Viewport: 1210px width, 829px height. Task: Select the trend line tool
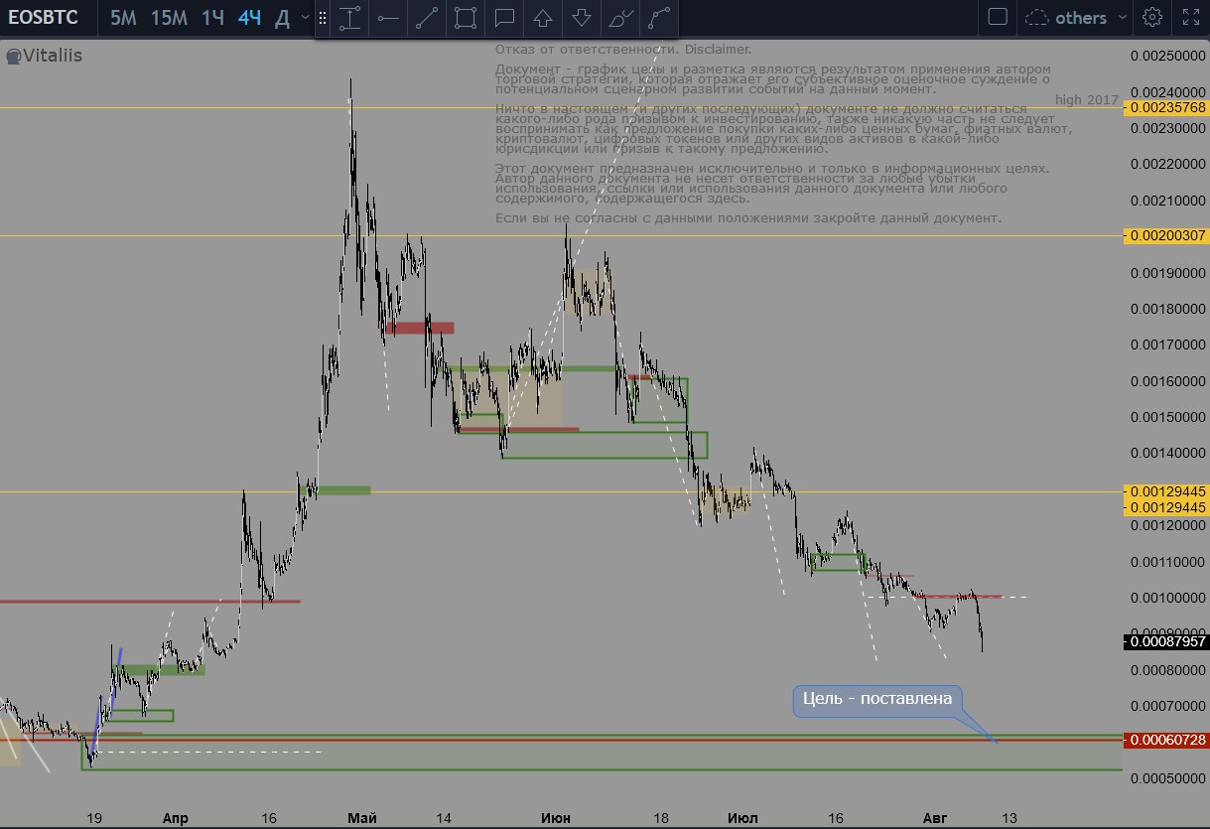[x=426, y=18]
